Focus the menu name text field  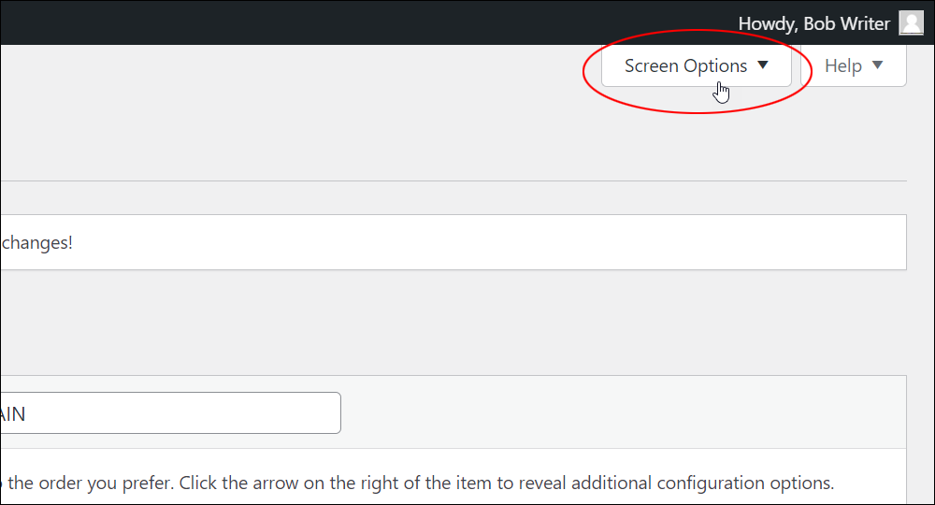170,412
